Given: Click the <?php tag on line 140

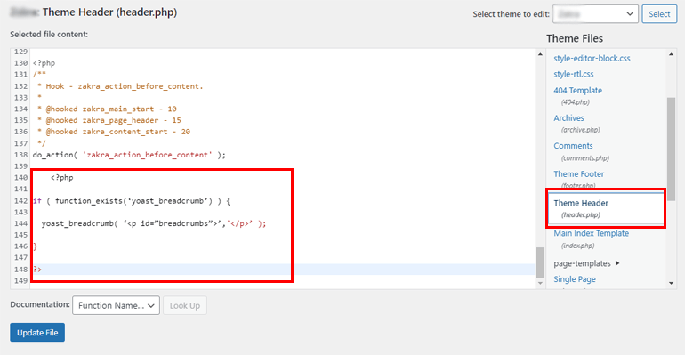Looking at the screenshot, I should 62,178.
